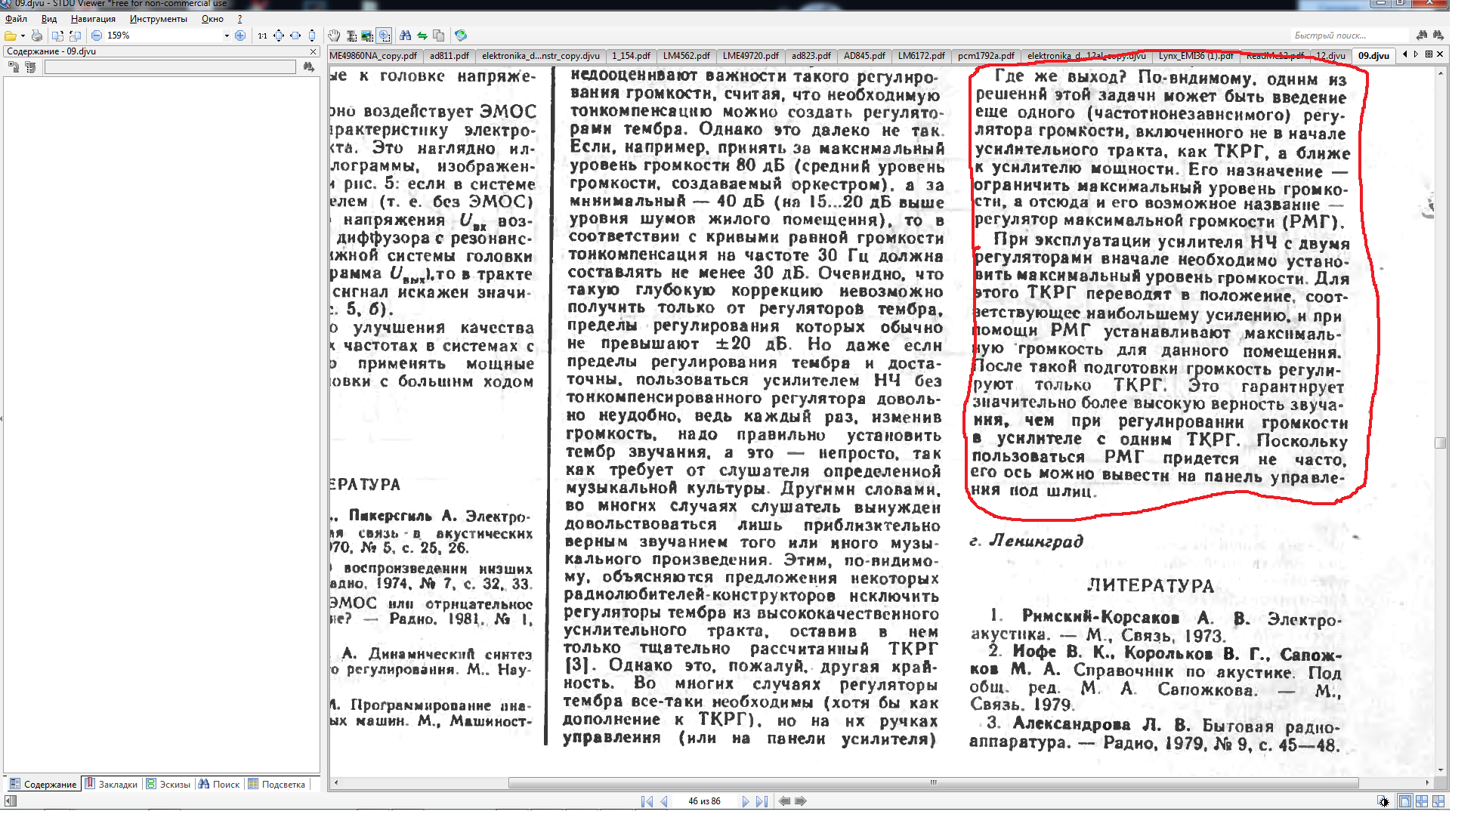Zoom out with the minus button
Image resolution: width=1483 pixels, height=836 pixels.
(x=97, y=35)
